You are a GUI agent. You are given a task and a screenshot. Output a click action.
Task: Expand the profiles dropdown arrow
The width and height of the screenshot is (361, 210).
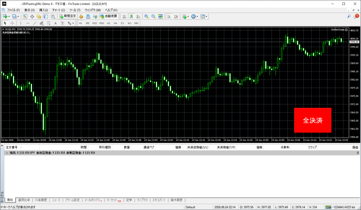click(x=18, y=17)
